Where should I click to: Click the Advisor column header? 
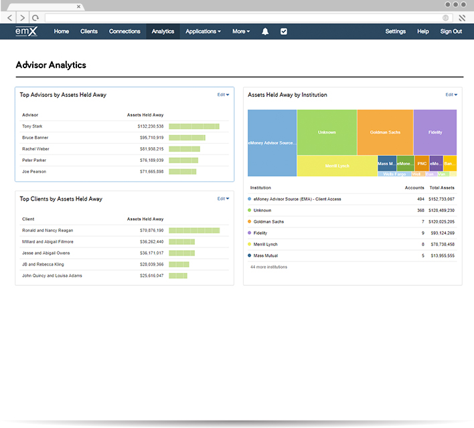(30, 115)
